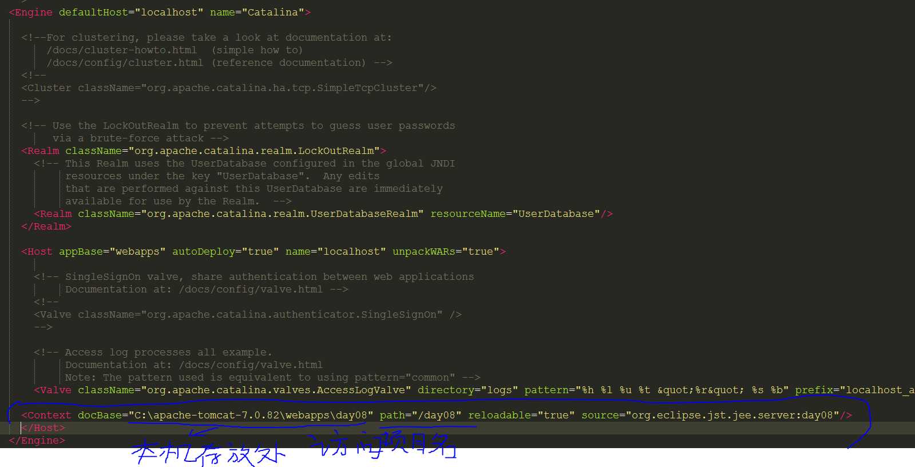Click "org.apache.catalina.realm.LockOutRealm" class name value
915x467 pixels.
click(255, 151)
